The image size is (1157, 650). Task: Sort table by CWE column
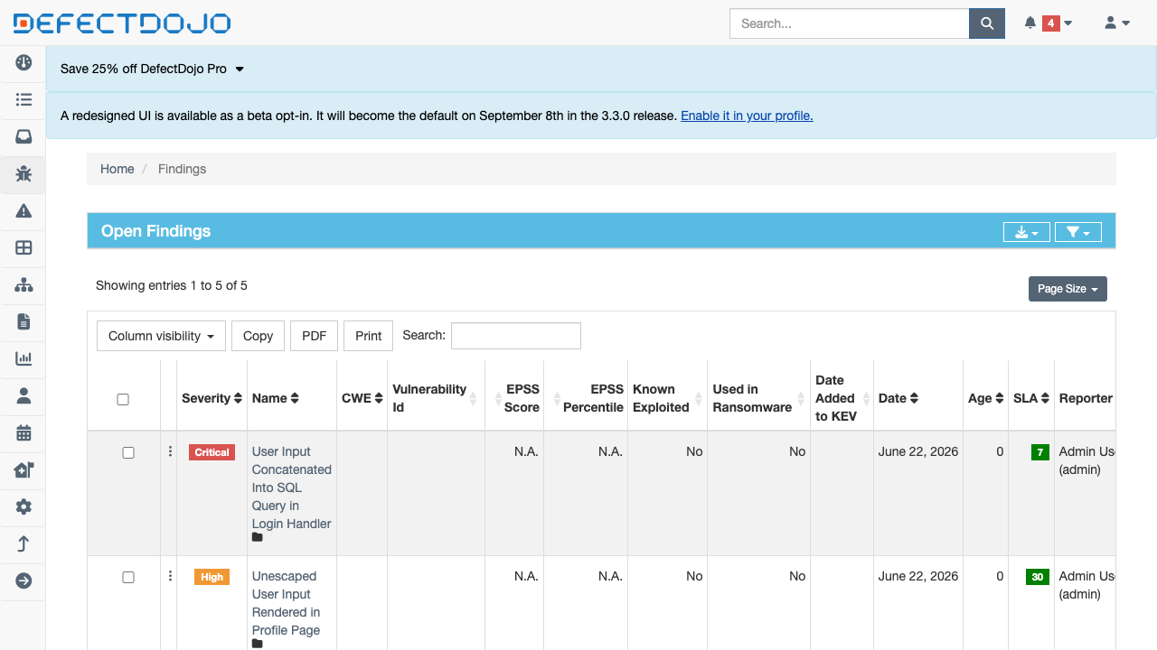click(x=362, y=398)
